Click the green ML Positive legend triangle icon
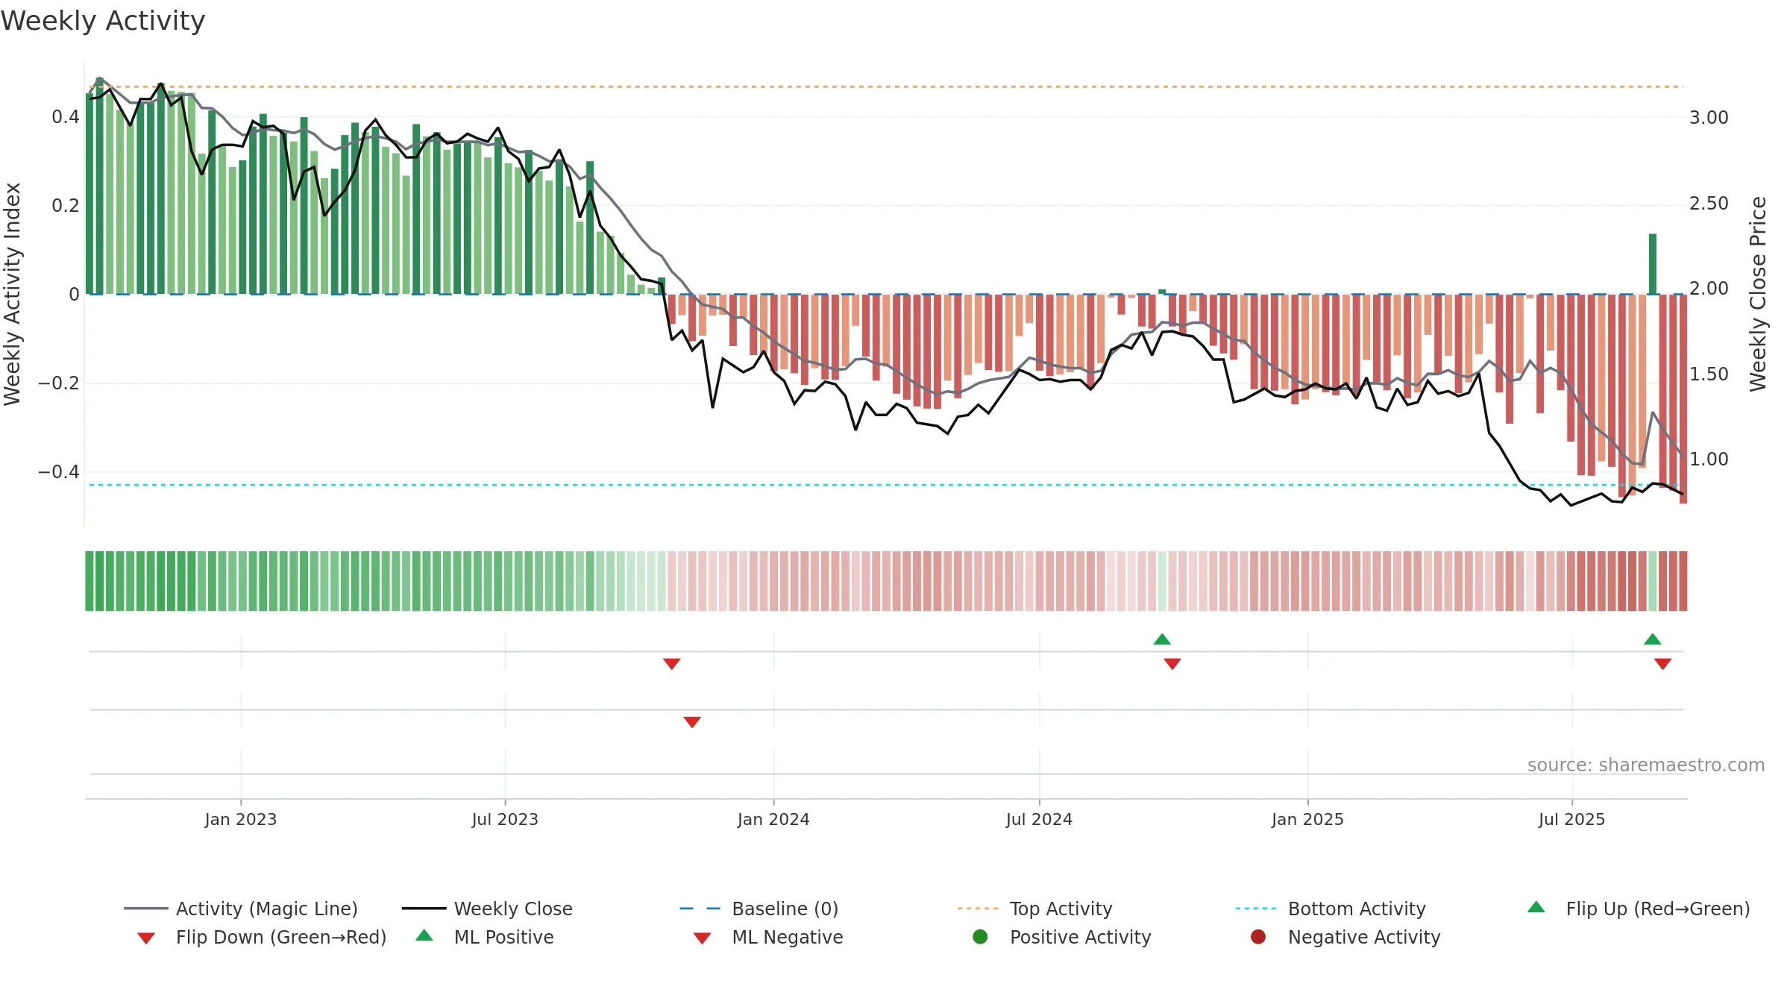 click(x=424, y=935)
